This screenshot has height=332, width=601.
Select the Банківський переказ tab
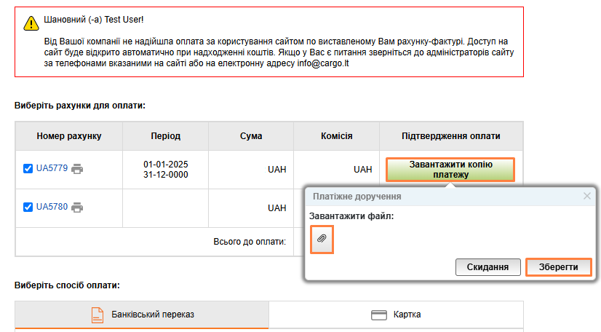(x=142, y=315)
